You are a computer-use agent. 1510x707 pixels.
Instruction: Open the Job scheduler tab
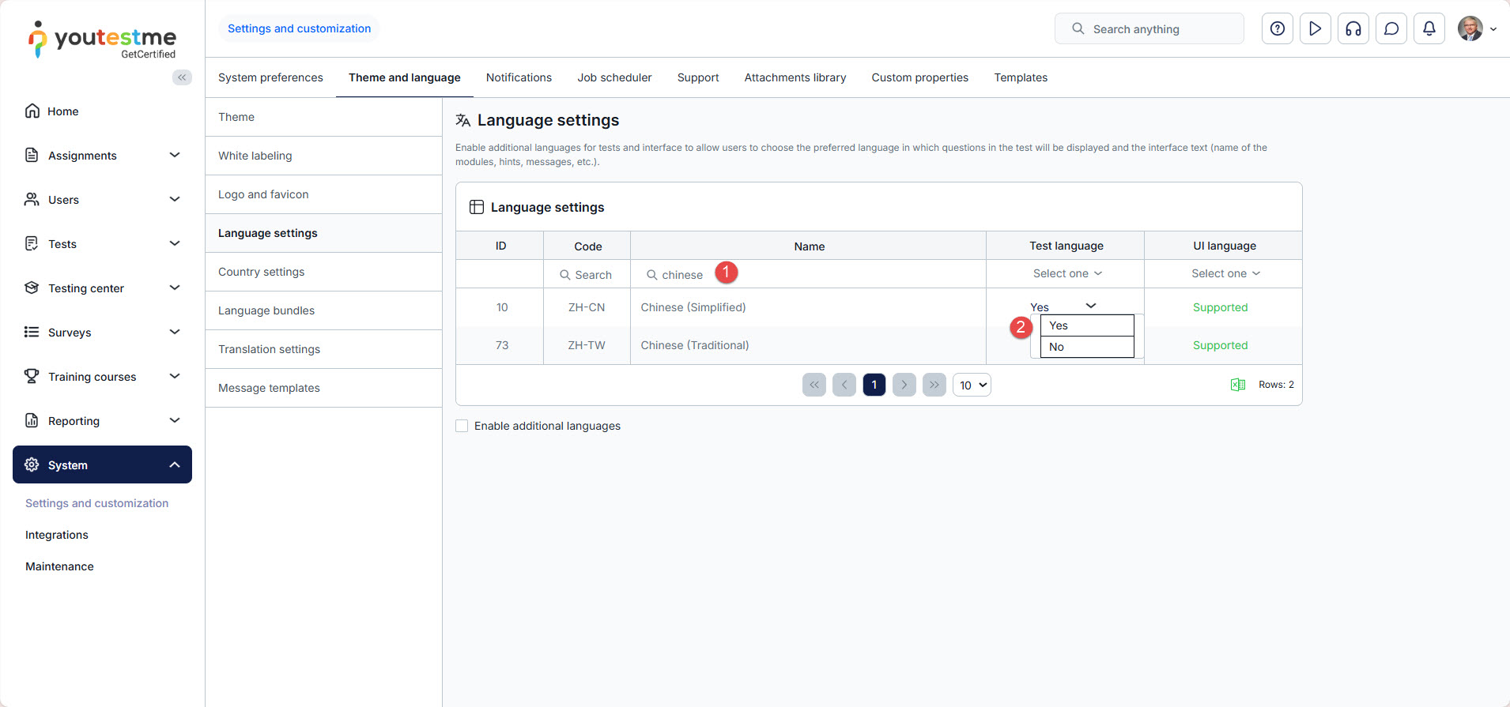pyautogui.click(x=614, y=77)
